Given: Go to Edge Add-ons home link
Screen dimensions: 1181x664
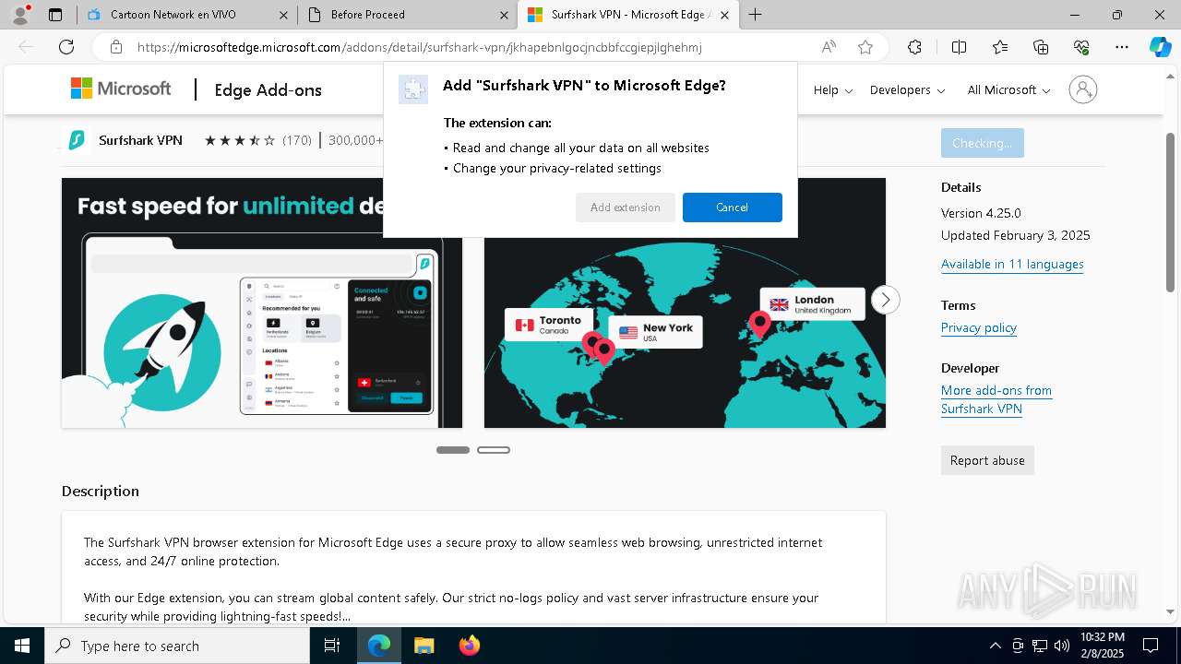Looking at the screenshot, I should coord(268,89).
